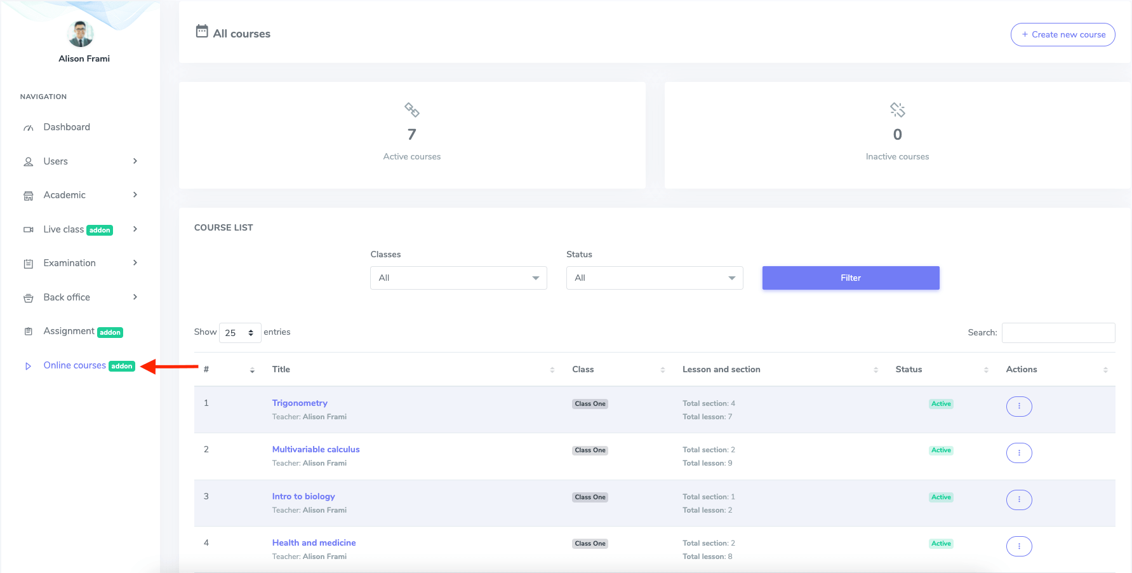The height and width of the screenshot is (573, 1132).
Task: Open the actions menu for Trigonometry
Action: point(1019,406)
